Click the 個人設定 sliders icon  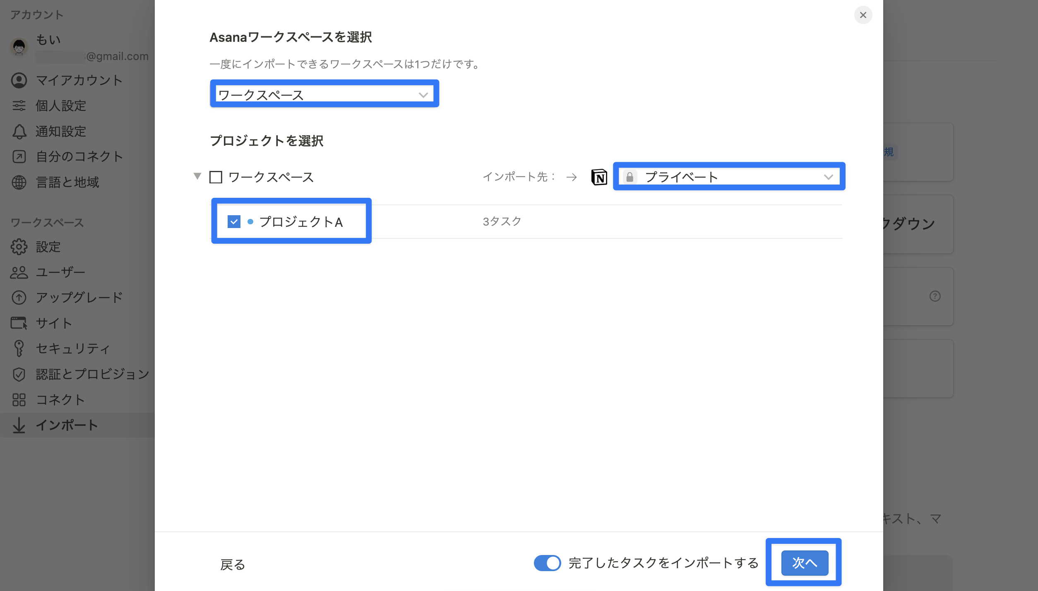point(19,106)
